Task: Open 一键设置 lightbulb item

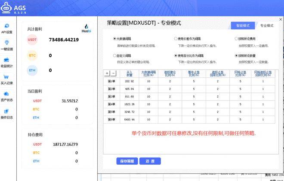Action: tap(7, 46)
